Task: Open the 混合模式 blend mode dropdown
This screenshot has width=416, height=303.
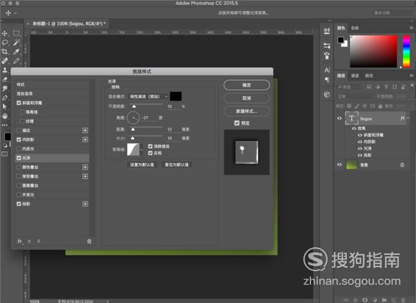Action: (x=148, y=96)
